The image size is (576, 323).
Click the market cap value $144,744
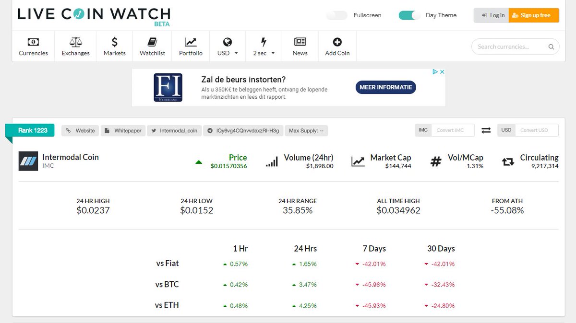click(398, 166)
